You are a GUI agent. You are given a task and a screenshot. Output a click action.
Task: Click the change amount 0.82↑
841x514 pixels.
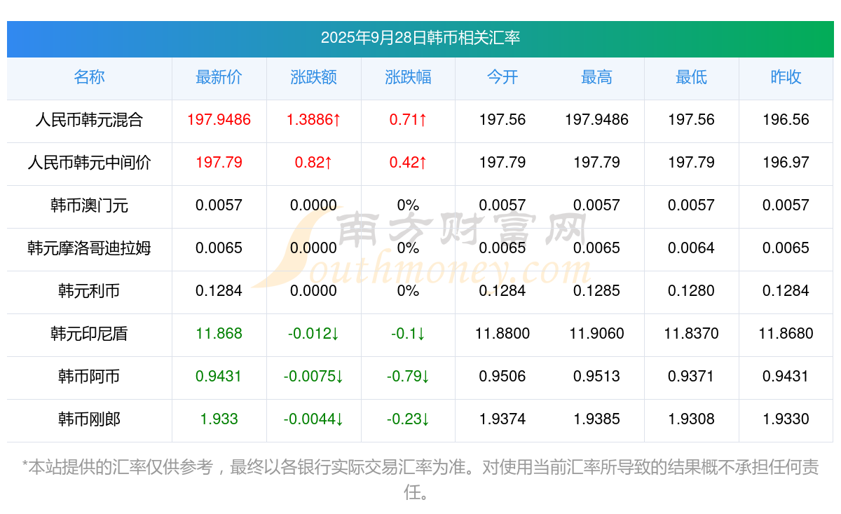click(313, 163)
